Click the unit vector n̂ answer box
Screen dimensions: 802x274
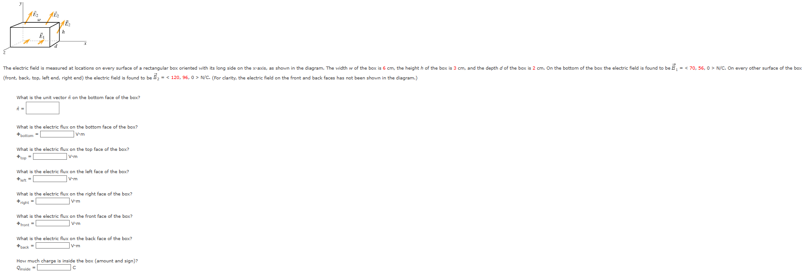tap(42, 108)
